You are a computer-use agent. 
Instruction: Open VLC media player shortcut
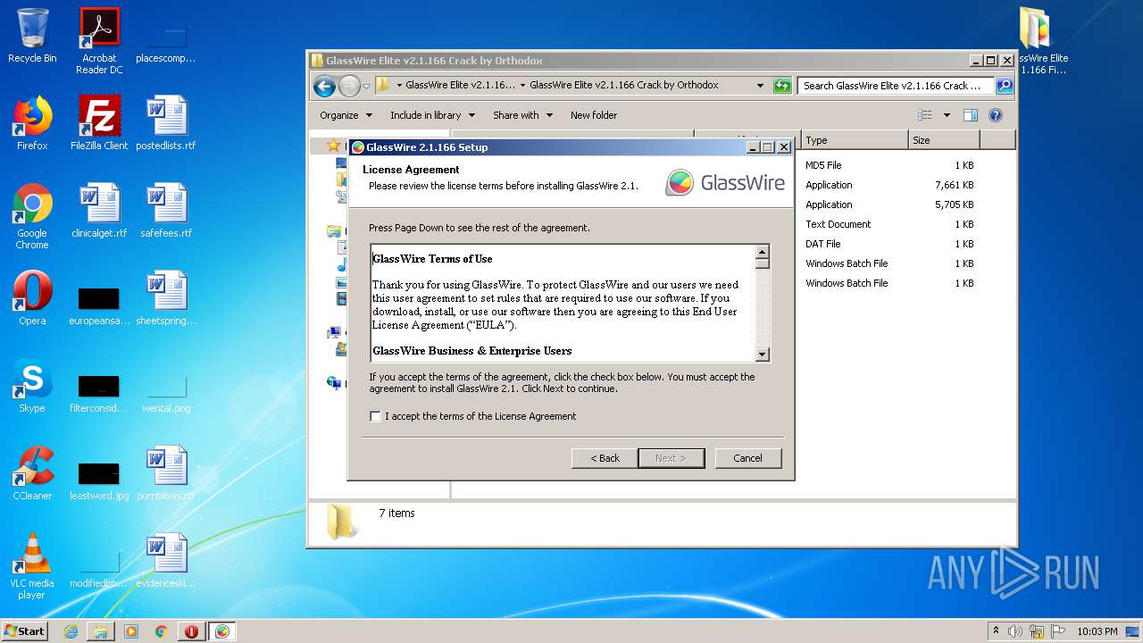32,566
